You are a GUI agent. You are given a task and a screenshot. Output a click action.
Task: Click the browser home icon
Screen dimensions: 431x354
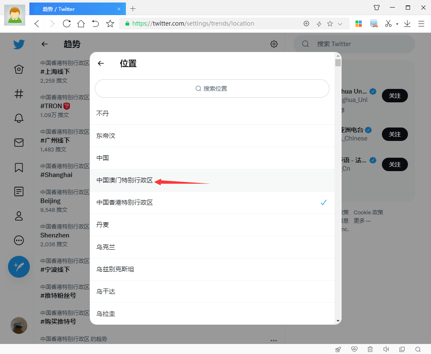click(81, 23)
